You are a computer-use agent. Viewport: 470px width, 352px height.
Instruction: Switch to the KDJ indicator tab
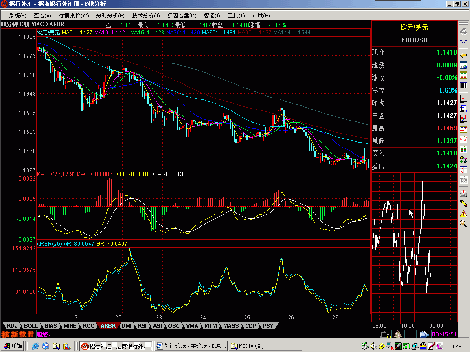pyautogui.click(x=12, y=326)
